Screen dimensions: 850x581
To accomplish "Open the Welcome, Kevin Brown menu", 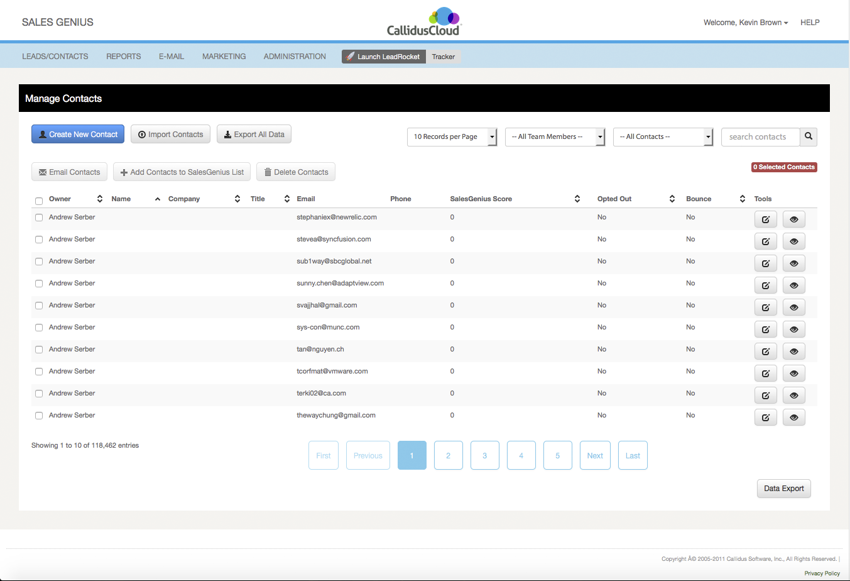I will point(746,22).
